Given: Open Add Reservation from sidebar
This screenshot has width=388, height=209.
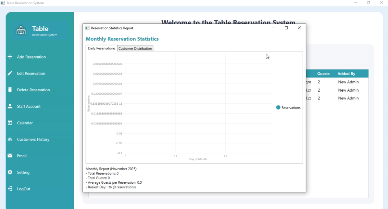Looking at the screenshot, I should 31,57.
